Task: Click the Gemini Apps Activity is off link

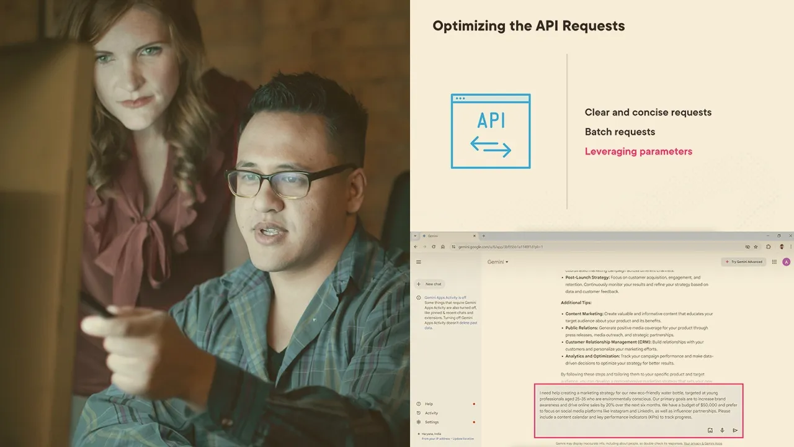Action: (445, 297)
